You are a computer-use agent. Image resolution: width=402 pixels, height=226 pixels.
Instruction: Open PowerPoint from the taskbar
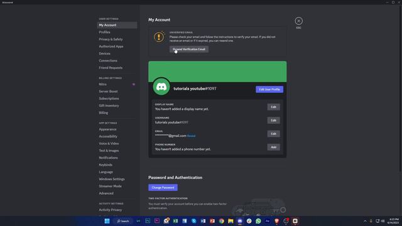(212, 221)
